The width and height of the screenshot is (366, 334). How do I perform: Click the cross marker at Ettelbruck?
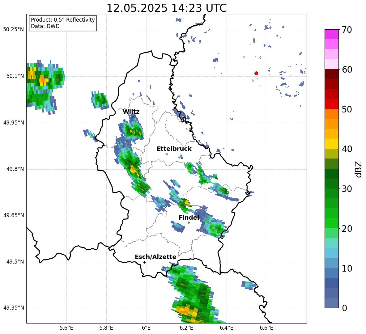coord(167,154)
